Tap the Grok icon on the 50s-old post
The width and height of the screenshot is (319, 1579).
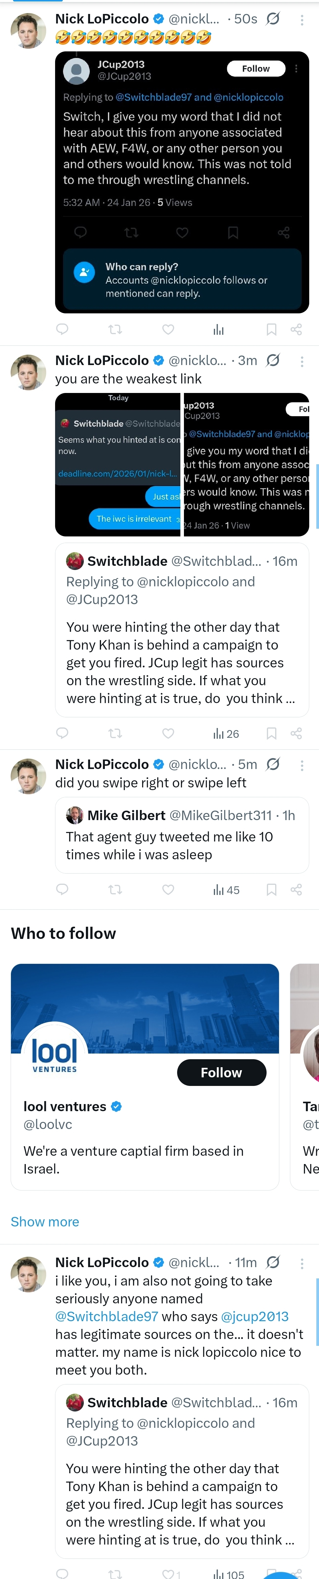(x=273, y=19)
